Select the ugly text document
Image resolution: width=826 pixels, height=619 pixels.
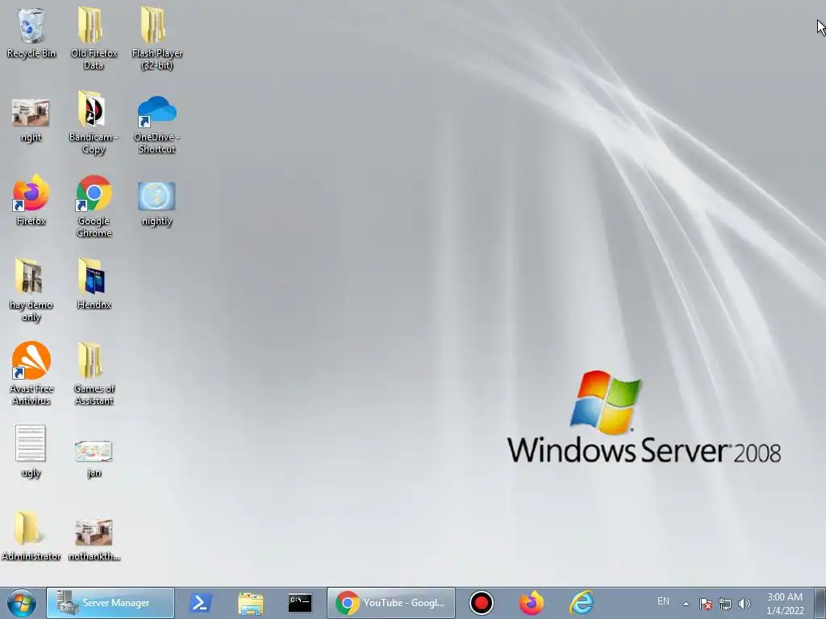[x=31, y=451]
